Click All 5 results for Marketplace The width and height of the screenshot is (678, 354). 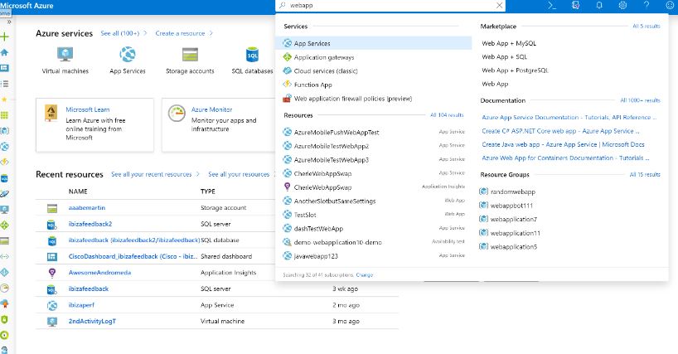coord(646,26)
